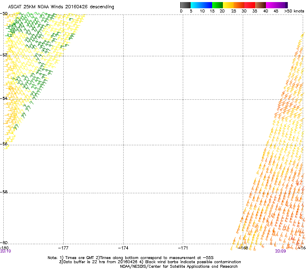Click the legend label '45'
The height and width of the screenshot is (269, 306).
coord(276,11)
